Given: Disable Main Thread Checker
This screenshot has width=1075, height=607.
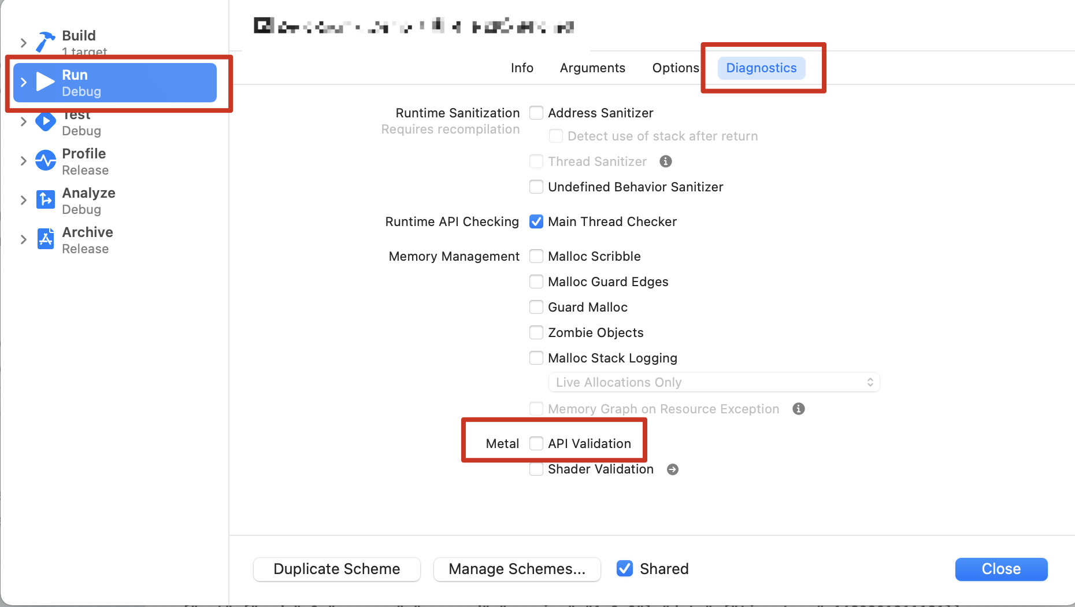Looking at the screenshot, I should [536, 221].
